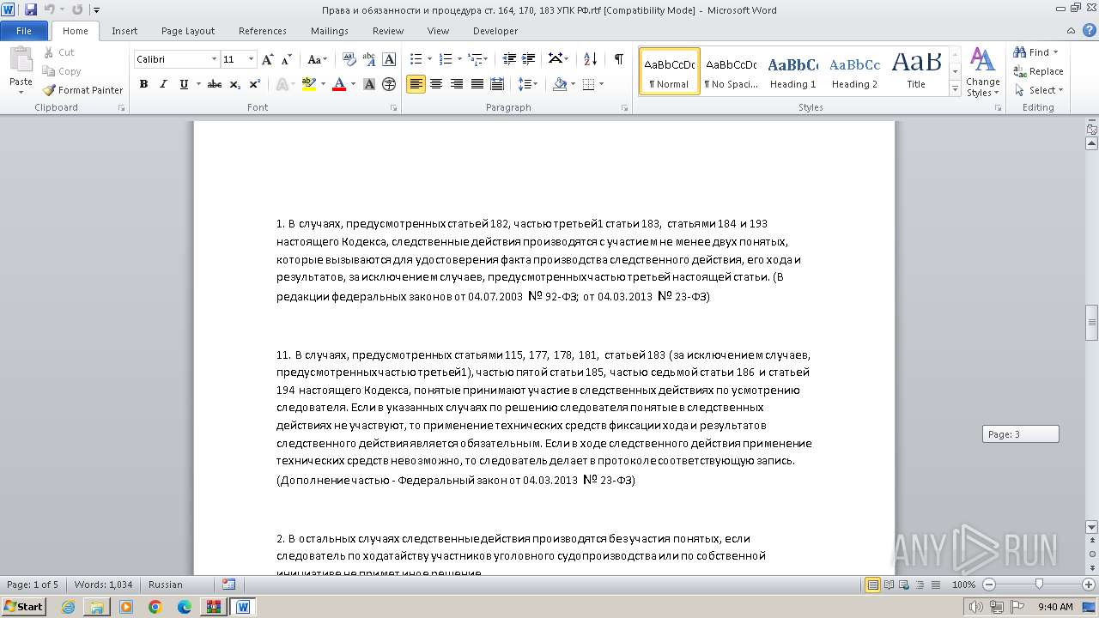This screenshot has height=618, width=1099.
Task: Apply strikethrough formatting
Action: (x=215, y=84)
